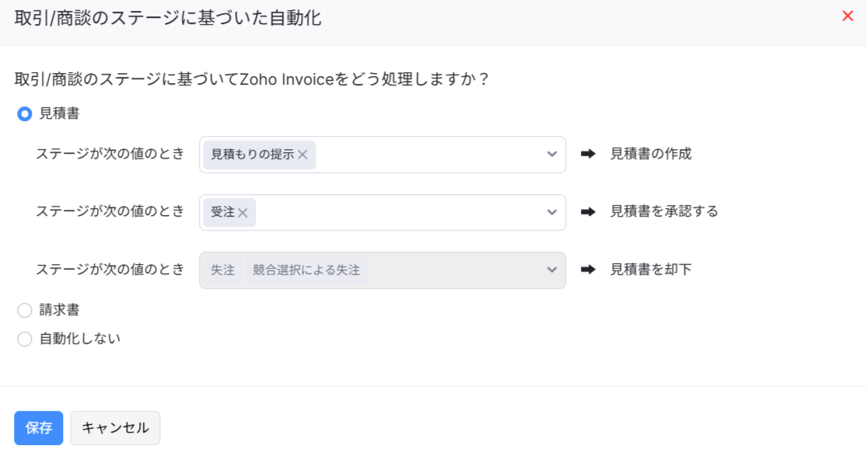Click the 競合選択による失注 tag
Screen dimensions: 867x459
click(x=306, y=270)
